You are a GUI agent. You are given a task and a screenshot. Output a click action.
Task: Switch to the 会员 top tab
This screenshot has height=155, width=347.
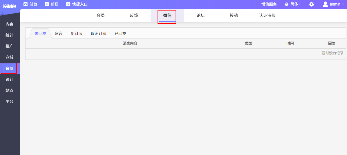pyautogui.click(x=101, y=15)
